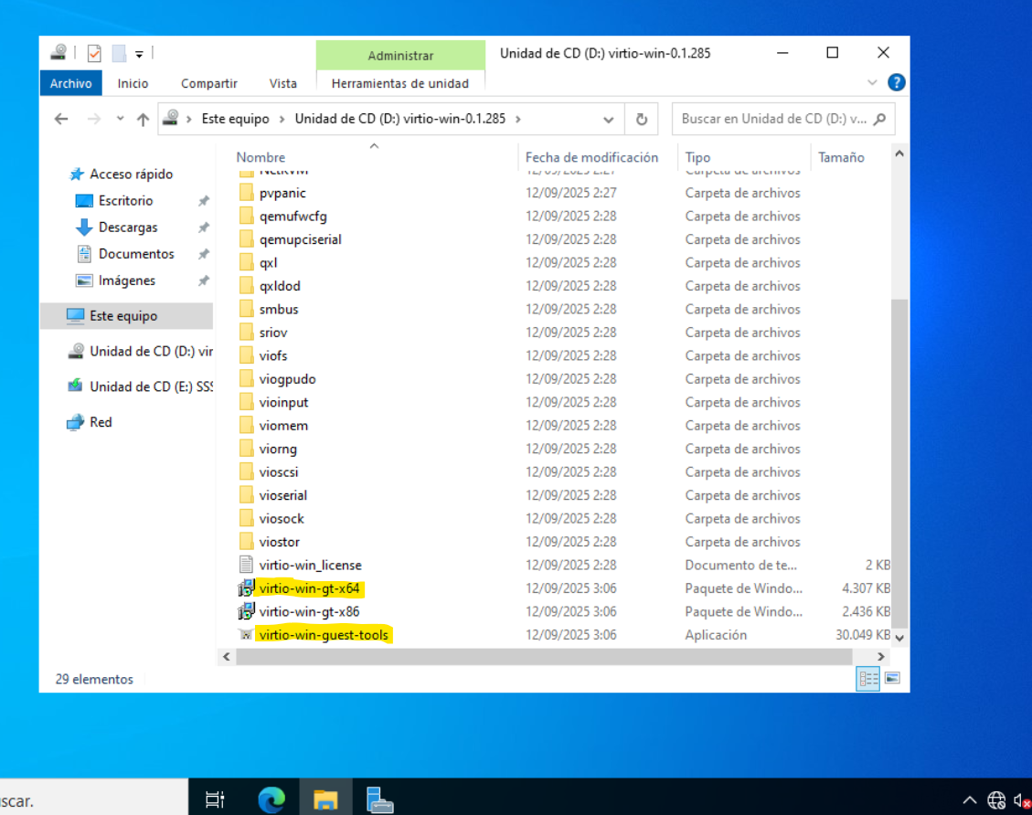
Task: Select the virtio-win_license text file icon
Action: click(246, 565)
